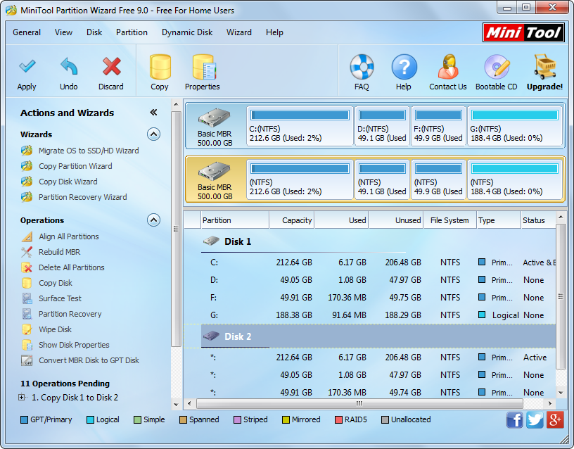Select the G: partition row
The height and width of the screenshot is (449, 574).
click(x=370, y=315)
